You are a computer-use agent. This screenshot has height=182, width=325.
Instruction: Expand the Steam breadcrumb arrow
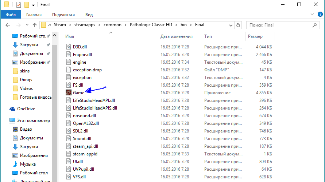coord(70,25)
